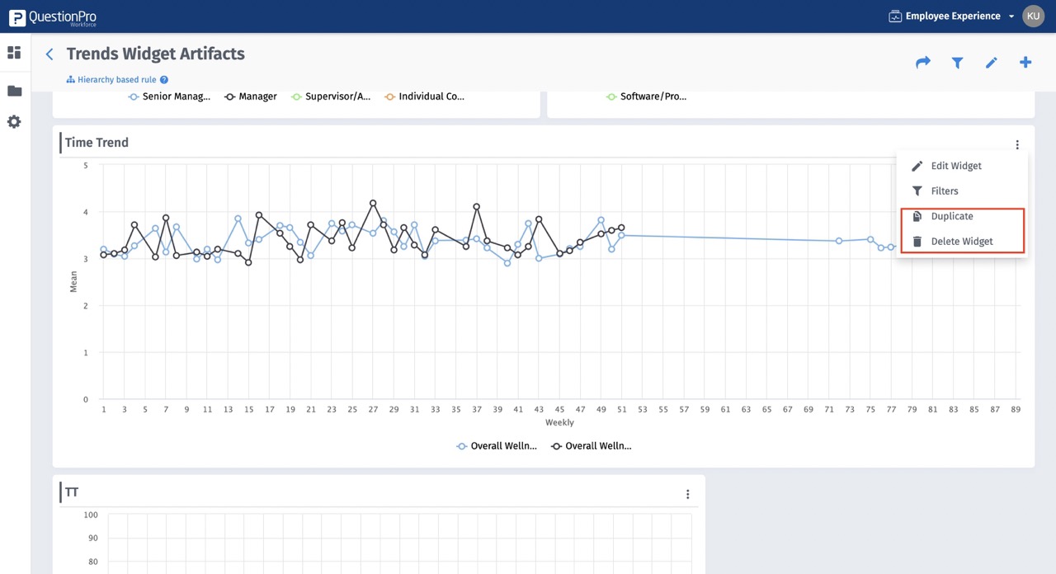Open dashboard filter funnel icon

point(957,63)
